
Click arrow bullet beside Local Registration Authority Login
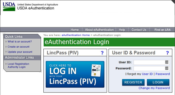[6, 64]
